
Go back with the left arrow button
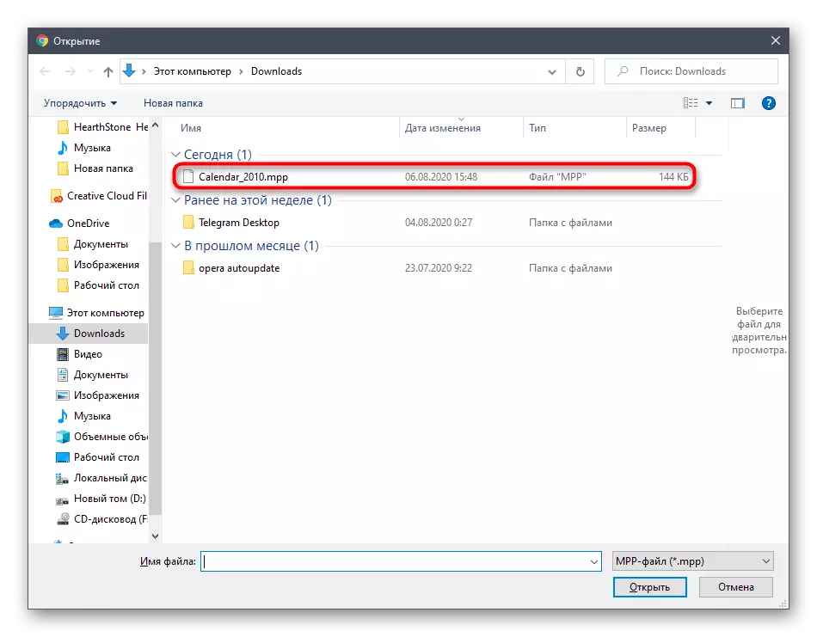tap(45, 71)
